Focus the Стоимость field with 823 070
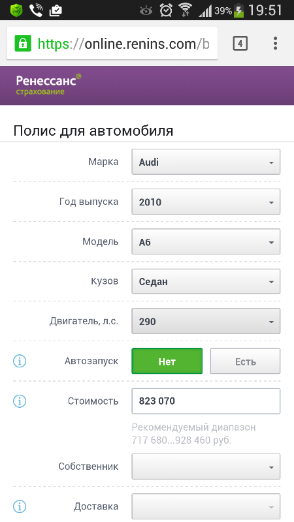 [206, 401]
